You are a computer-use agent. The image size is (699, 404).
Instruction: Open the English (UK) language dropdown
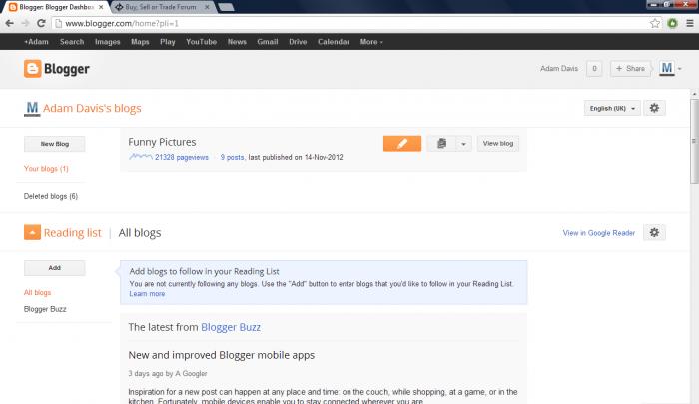(612, 108)
